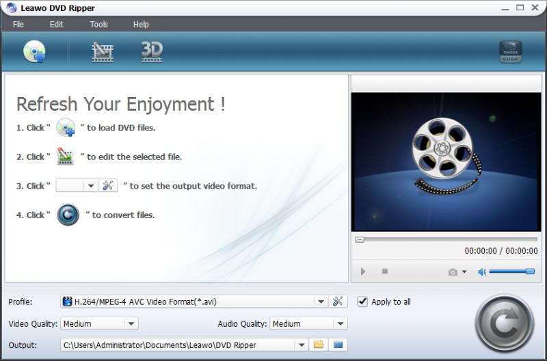Click the NVIDIA CUDA acceleration icon

(x=510, y=52)
